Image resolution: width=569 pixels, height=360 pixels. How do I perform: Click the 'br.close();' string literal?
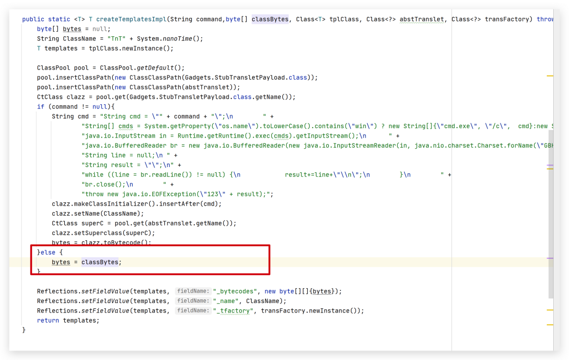[124, 184]
